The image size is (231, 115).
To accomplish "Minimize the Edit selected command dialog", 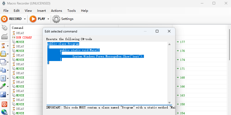I will [145, 31].
